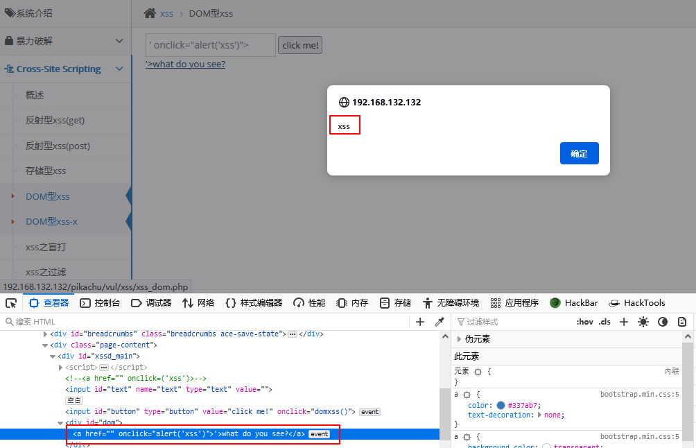
Task: Click the 'click me!' button
Action: pos(300,45)
